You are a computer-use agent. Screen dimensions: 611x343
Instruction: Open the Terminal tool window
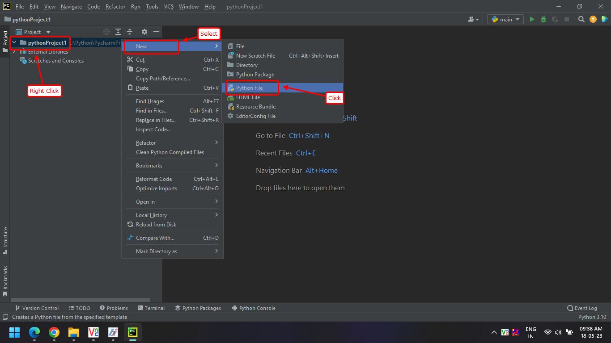tap(151, 308)
